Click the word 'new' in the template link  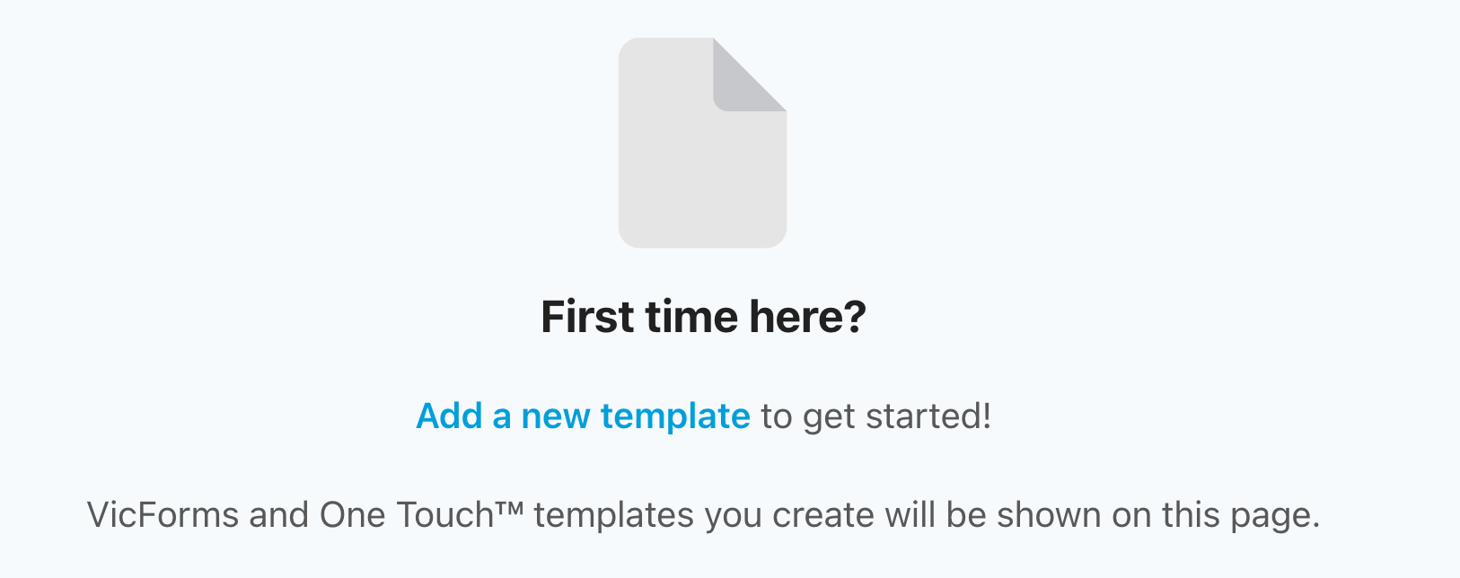(x=555, y=416)
